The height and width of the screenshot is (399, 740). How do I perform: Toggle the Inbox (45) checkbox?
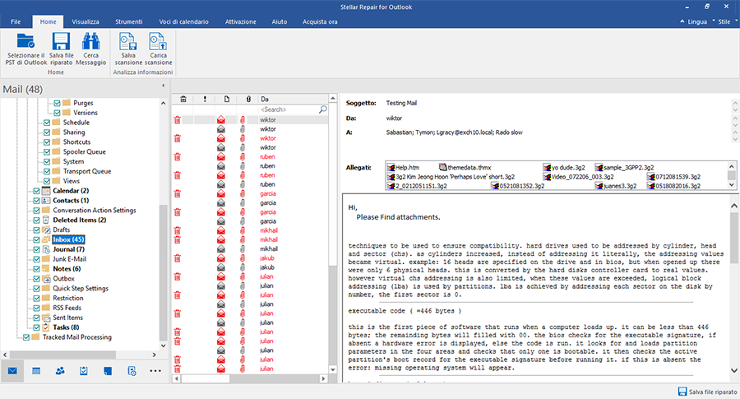(x=36, y=240)
